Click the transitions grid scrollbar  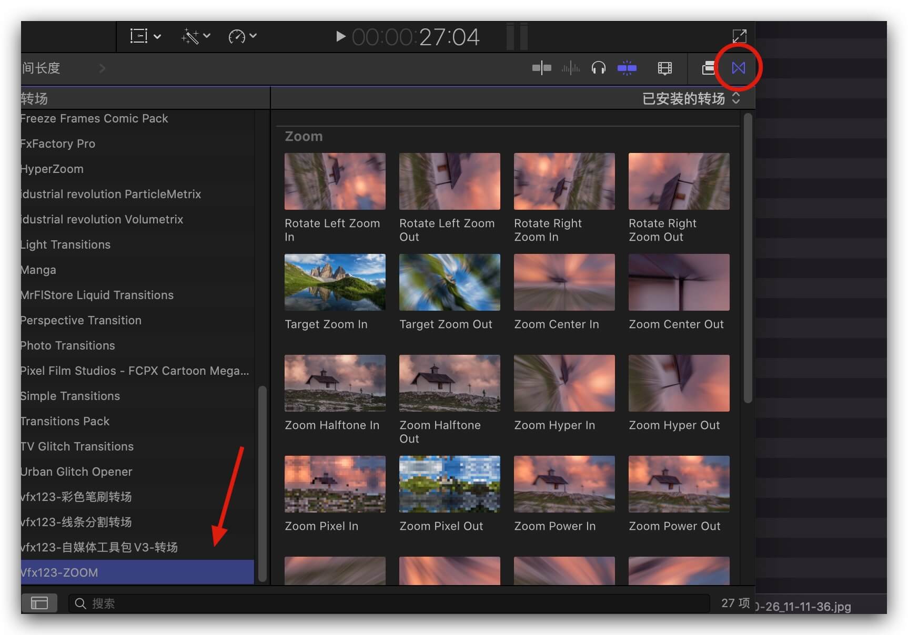748,259
